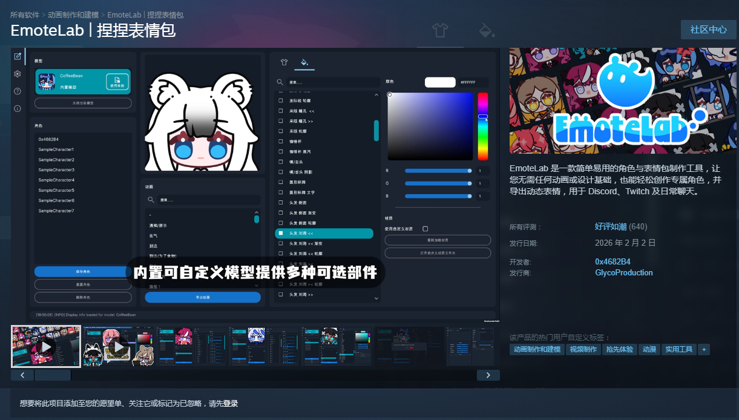739x420 pixels.
Task: Expand tags with the plus button
Action: pos(704,349)
